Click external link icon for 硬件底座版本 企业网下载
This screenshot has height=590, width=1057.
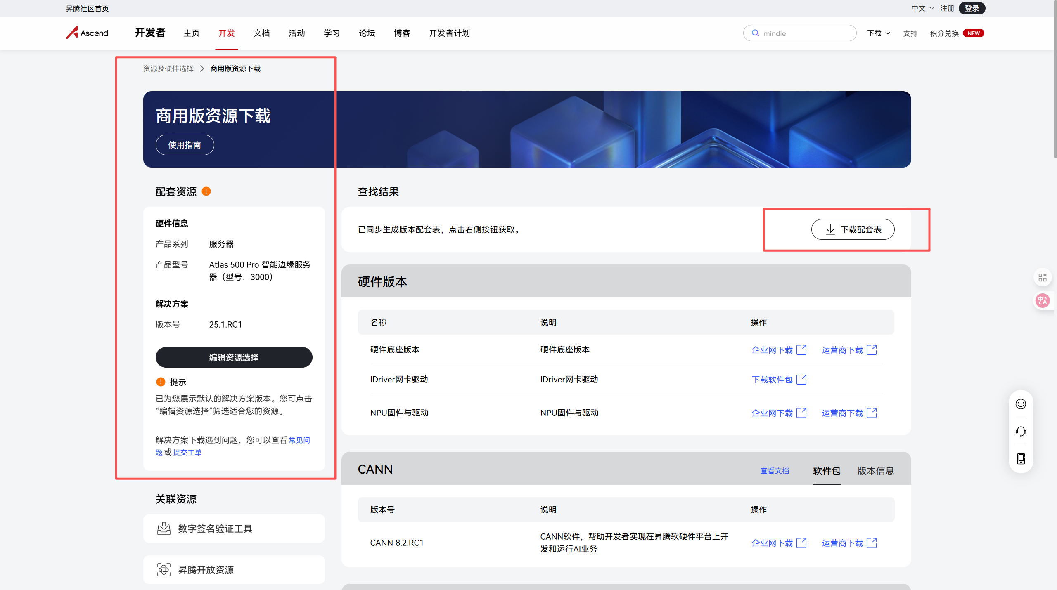click(801, 350)
